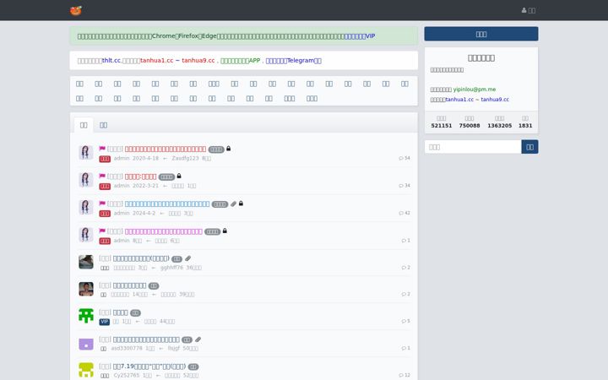This screenshot has width=608, height=380.
Task: Click the 5 reply count on the VIP thread
Action: click(x=406, y=322)
